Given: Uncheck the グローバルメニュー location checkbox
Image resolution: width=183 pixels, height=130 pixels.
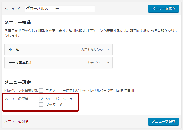Looking at the screenshot, I should [41, 99].
